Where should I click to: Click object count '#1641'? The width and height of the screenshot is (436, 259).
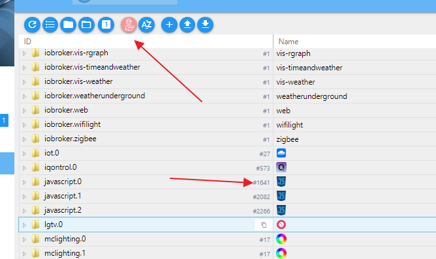point(261,182)
